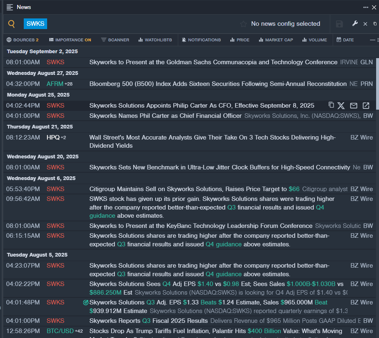Click the Tuesday September 2, 2025 date header

coord(42,52)
